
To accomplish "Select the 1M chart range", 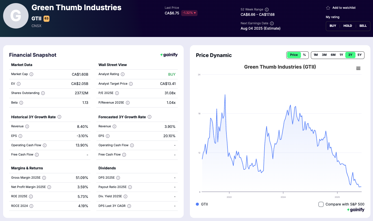I will coord(316,55).
